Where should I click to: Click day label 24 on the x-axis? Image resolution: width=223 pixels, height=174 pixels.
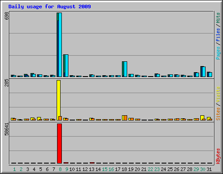[x=163, y=169]
